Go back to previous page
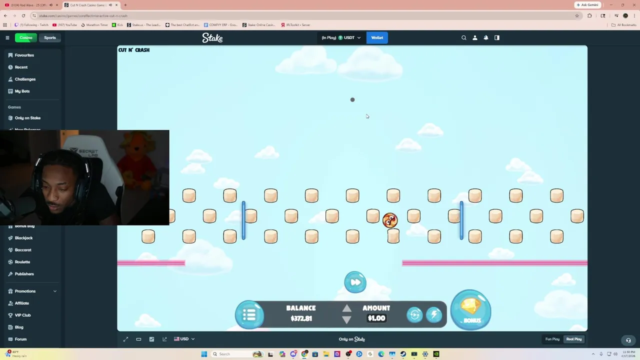The width and height of the screenshot is (640, 360). 5,15
